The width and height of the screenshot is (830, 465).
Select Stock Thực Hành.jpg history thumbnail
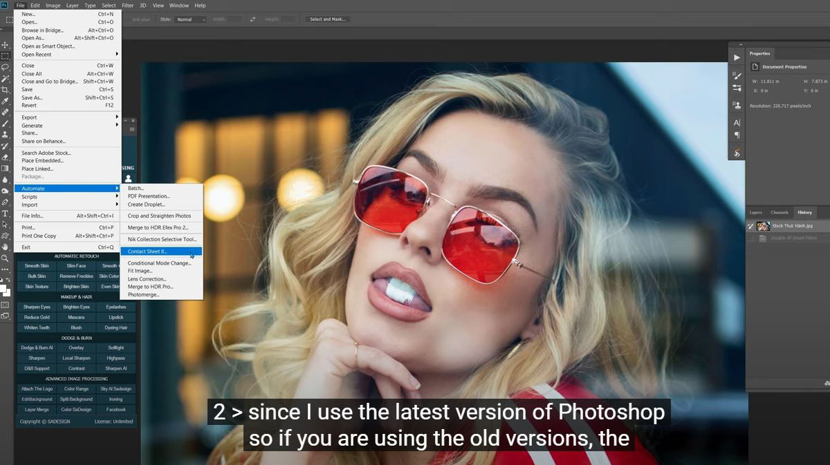click(764, 226)
